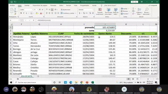This screenshot has height=94, width=168.
Task: Open the General number format dropdown
Action: [93, 10]
